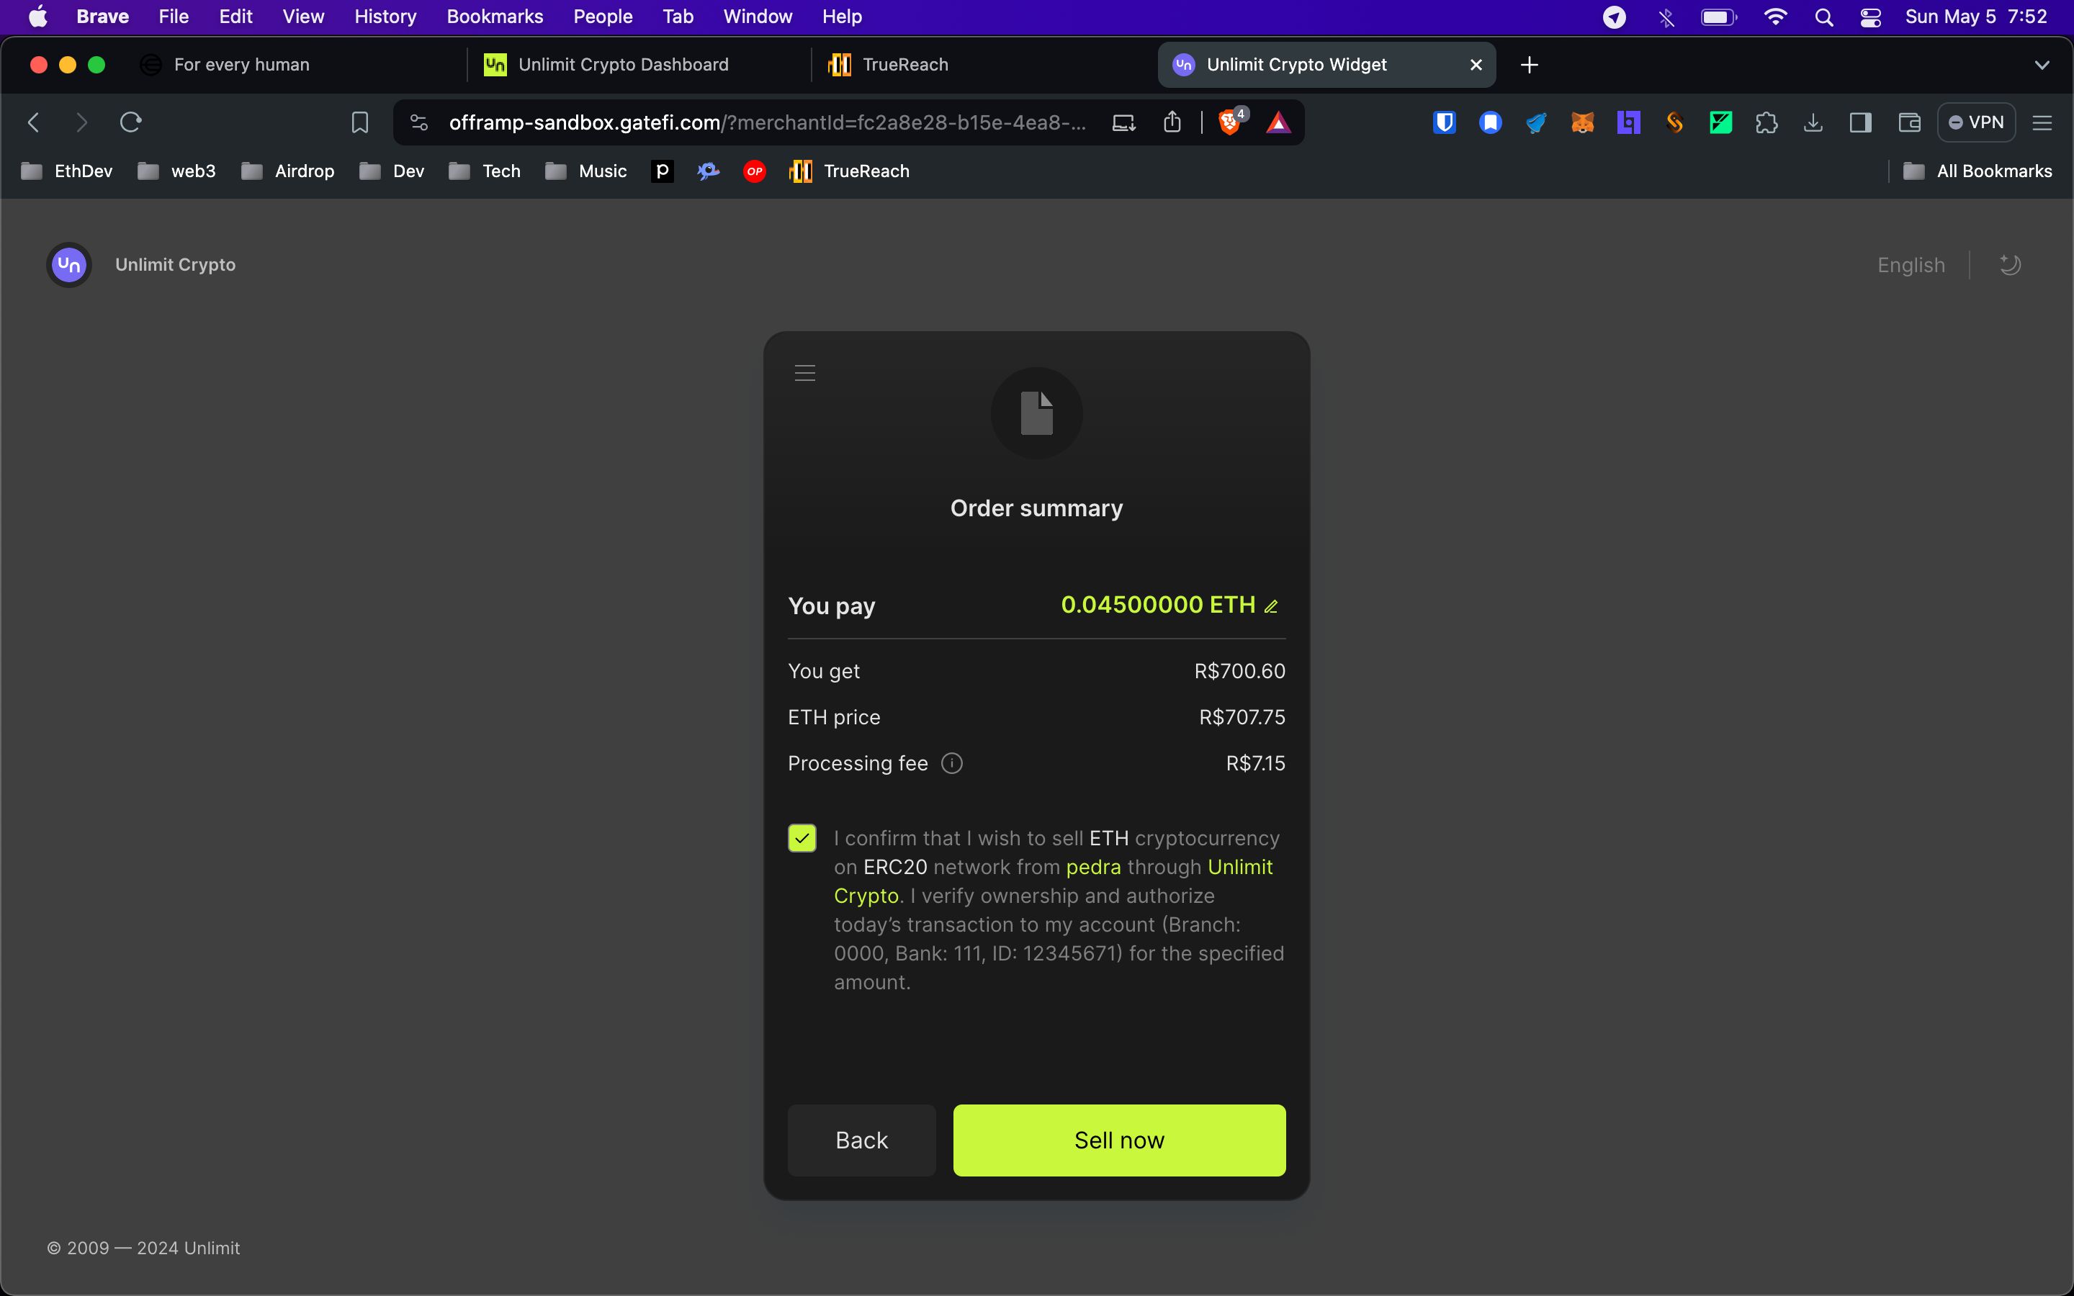Open the People menu
2074x1296 pixels.
point(603,17)
